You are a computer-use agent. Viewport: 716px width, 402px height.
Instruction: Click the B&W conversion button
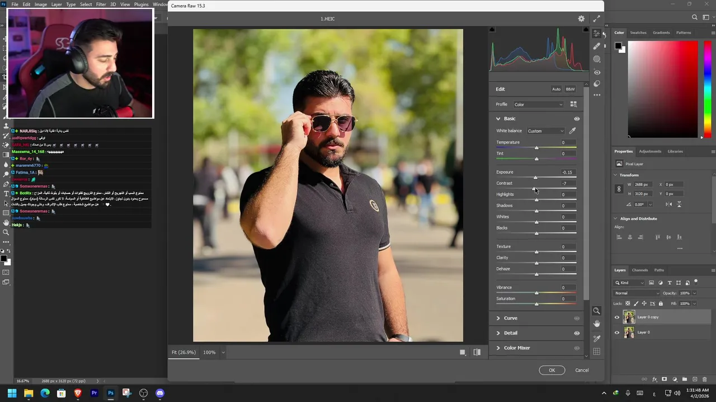(x=570, y=89)
